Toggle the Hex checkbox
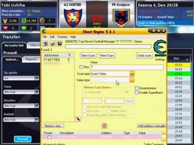 [x=81, y=67]
